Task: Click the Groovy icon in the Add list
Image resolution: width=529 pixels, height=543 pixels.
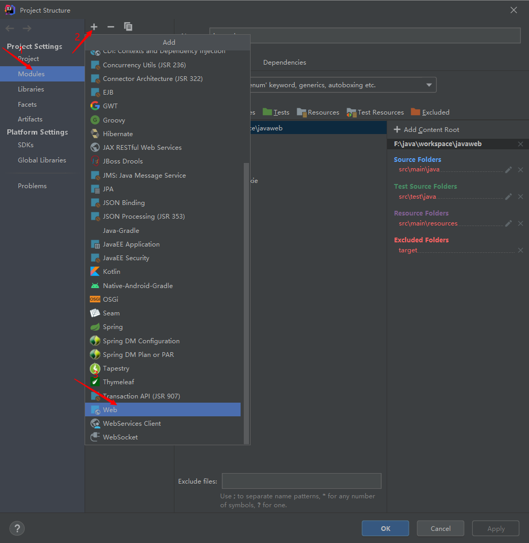Action: point(95,120)
